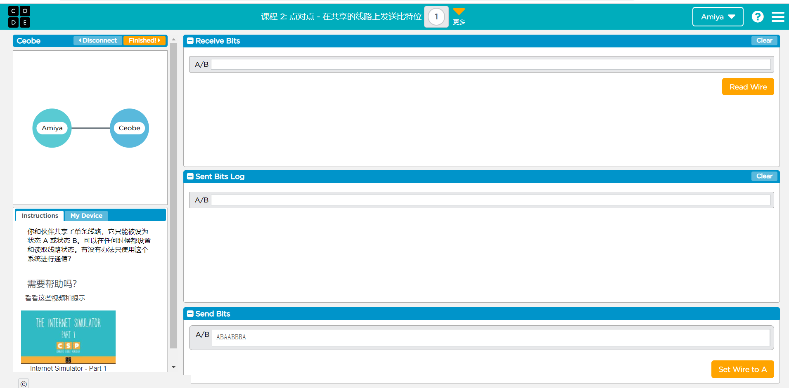The width and height of the screenshot is (789, 388).
Task: Collapse the Send Bits panel
Action: [190, 314]
